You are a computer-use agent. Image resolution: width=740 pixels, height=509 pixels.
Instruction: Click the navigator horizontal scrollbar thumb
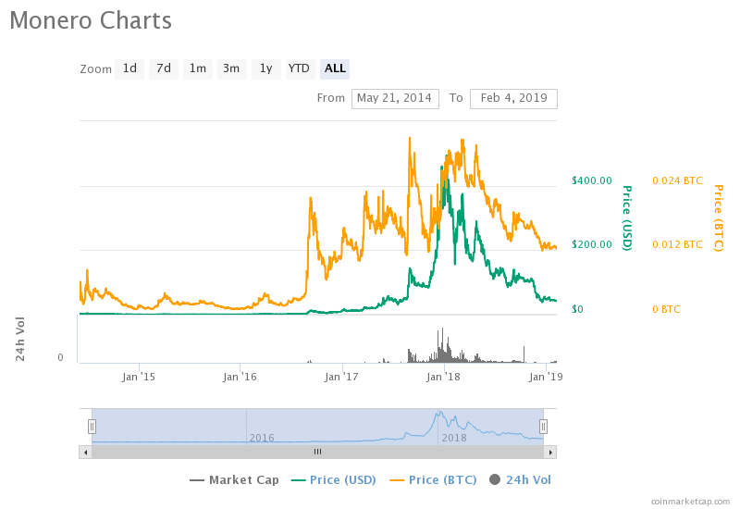(317, 453)
